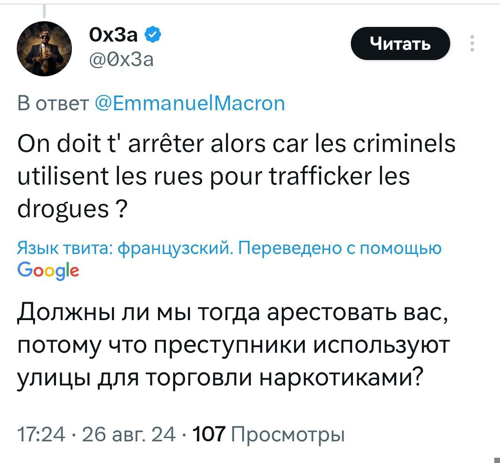Click the Просмотры views label
The image size is (500, 463).
click(x=288, y=434)
